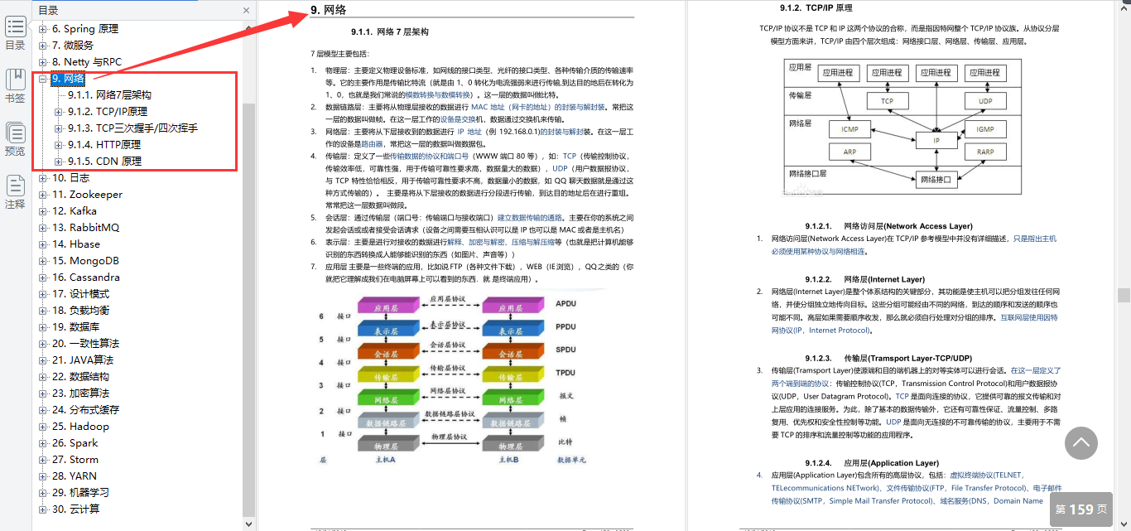The height and width of the screenshot is (531, 1131).
Task: Click the 网络接口 box in the diagram
Action: [936, 178]
